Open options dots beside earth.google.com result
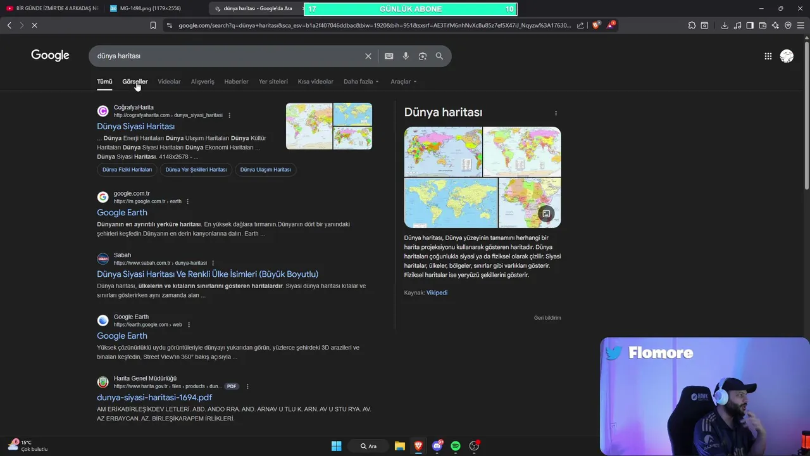 click(189, 325)
